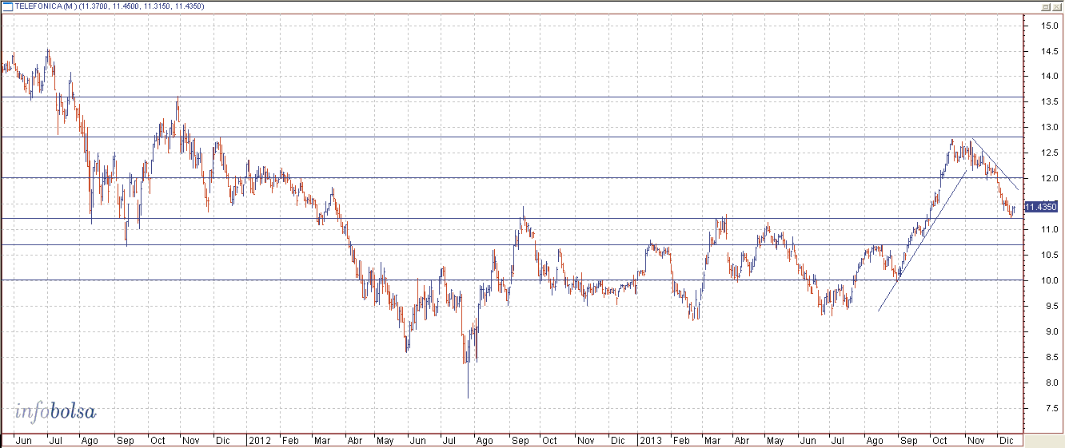The image size is (1065, 448).
Task: Select the horizontal blue line at 12.0
Action: click(512, 177)
